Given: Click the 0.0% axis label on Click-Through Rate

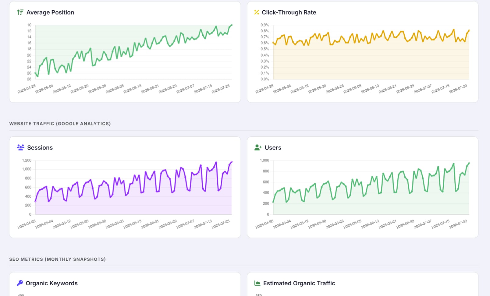Looking at the screenshot, I should point(265,79).
